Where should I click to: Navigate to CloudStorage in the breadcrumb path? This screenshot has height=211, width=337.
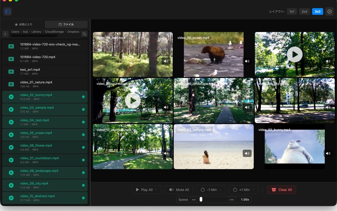[54, 32]
